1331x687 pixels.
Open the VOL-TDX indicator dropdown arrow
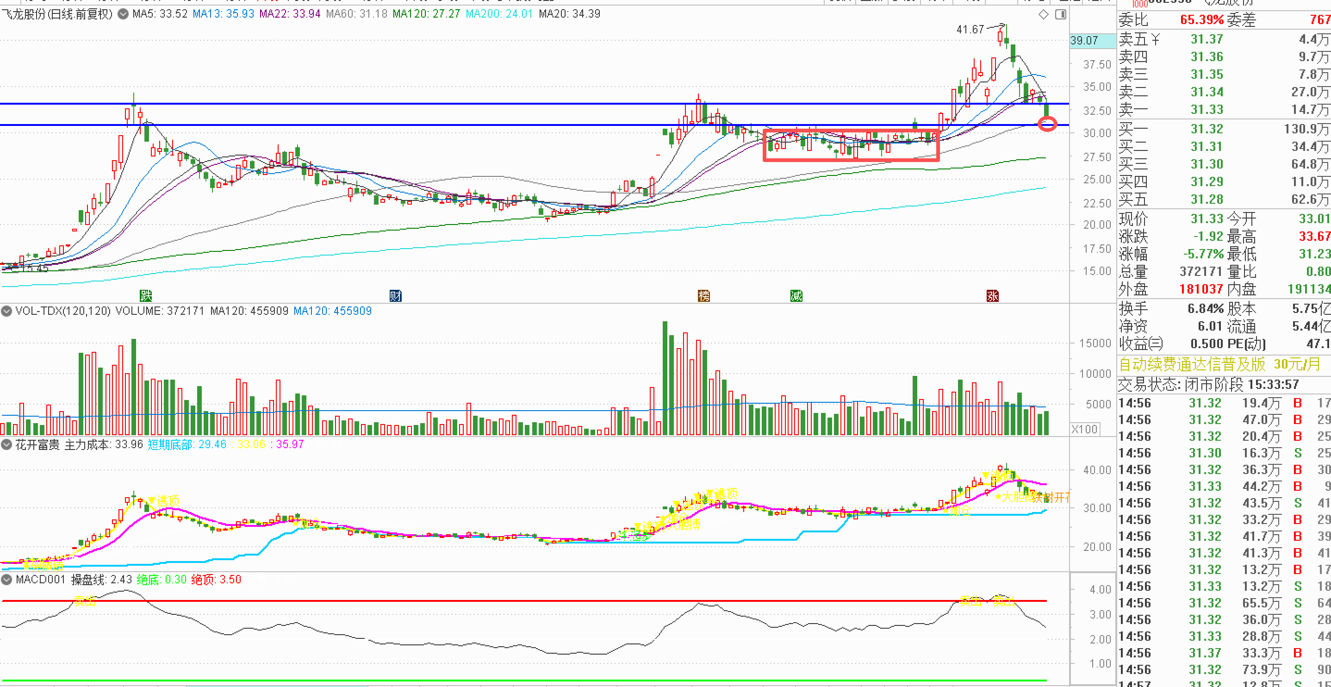pyautogui.click(x=7, y=311)
